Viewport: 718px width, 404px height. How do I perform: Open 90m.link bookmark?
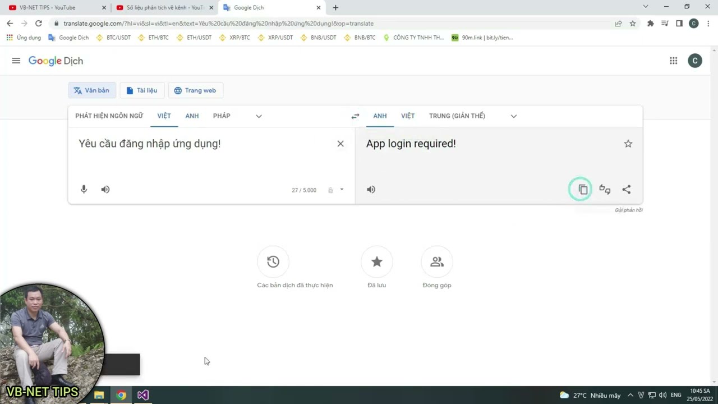coord(482,38)
